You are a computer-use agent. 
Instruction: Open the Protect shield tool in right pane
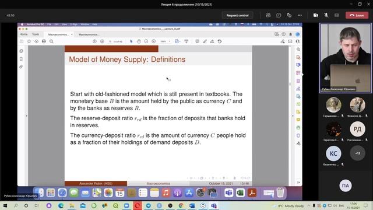(x=298, y=135)
